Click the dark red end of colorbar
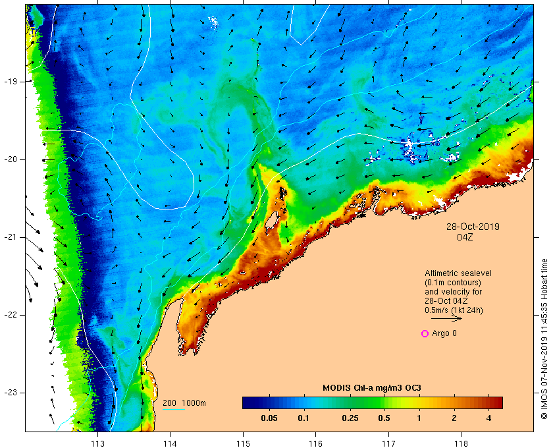Viewport: 553px width, 448px height. tap(499, 403)
